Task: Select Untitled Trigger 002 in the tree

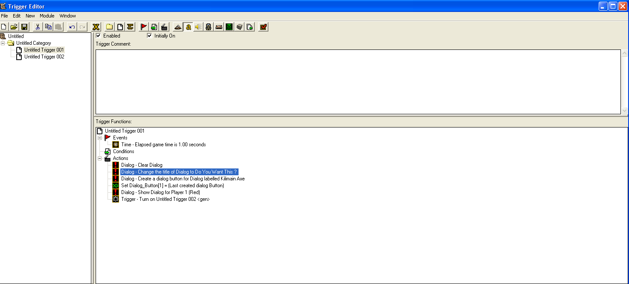Action: (44, 57)
